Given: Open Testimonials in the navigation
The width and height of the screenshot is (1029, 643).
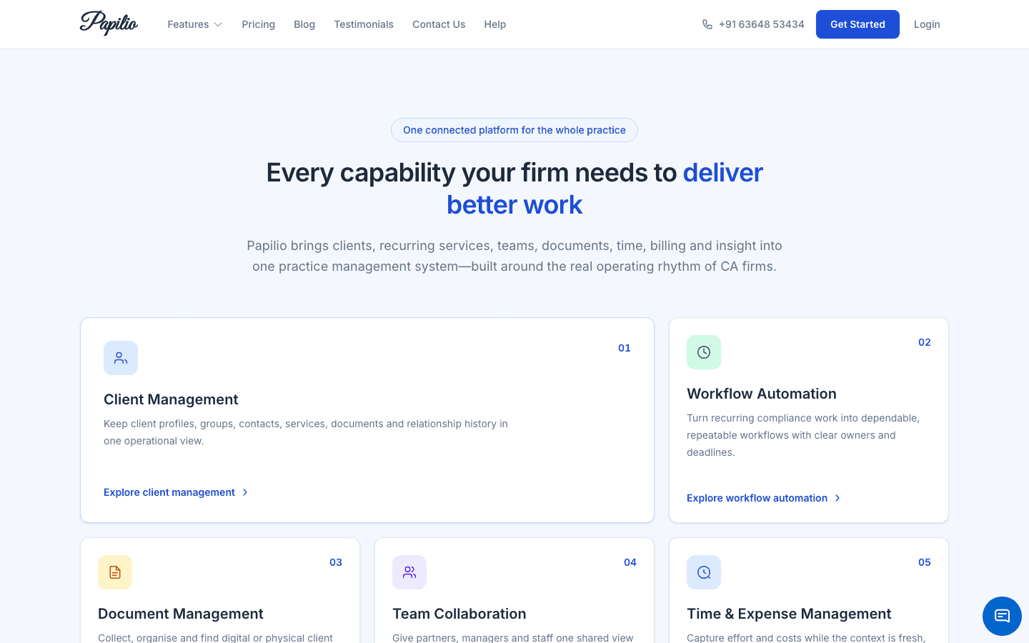Looking at the screenshot, I should click(364, 24).
